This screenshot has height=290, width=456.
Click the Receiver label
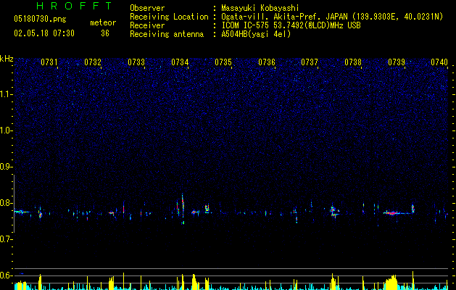(147, 25)
